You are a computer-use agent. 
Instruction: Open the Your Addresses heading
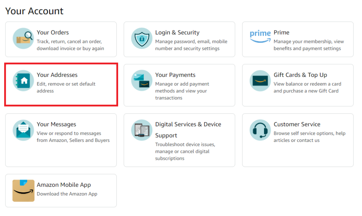pyautogui.click(x=57, y=75)
